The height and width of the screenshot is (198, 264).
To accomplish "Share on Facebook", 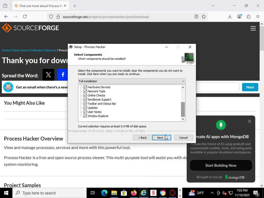I will click(x=62, y=75).
